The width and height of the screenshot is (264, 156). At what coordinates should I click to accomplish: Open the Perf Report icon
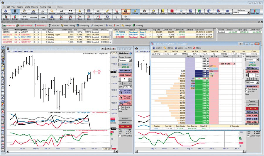click(x=144, y=12)
